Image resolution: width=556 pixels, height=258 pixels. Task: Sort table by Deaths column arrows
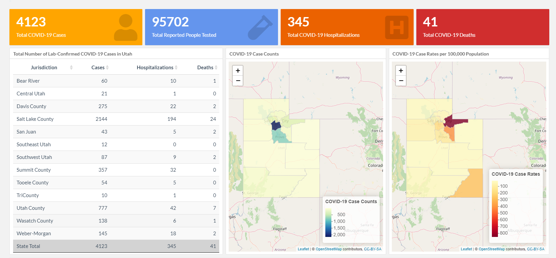point(216,68)
